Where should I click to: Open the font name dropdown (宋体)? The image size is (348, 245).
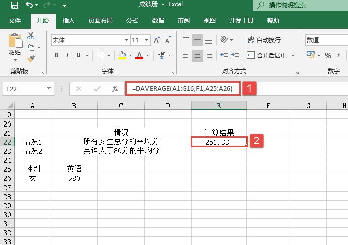pos(126,40)
